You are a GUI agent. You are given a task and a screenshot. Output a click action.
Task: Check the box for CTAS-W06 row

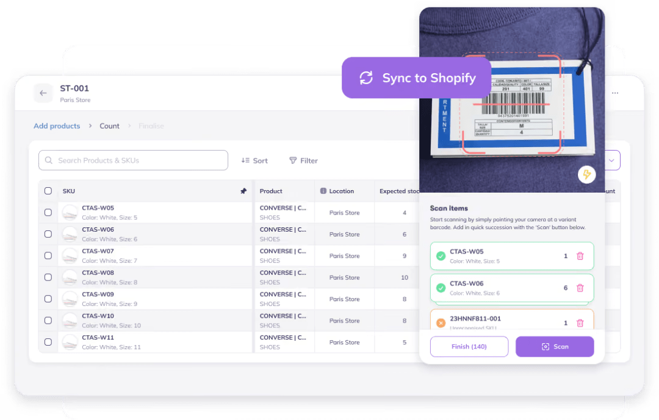[x=48, y=234]
